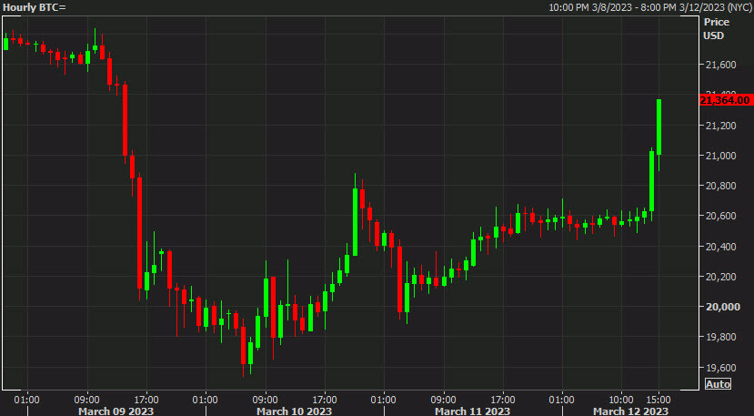Image resolution: width=754 pixels, height=416 pixels.
Task: Click the 21,000 price axis label
Action: [x=719, y=156]
